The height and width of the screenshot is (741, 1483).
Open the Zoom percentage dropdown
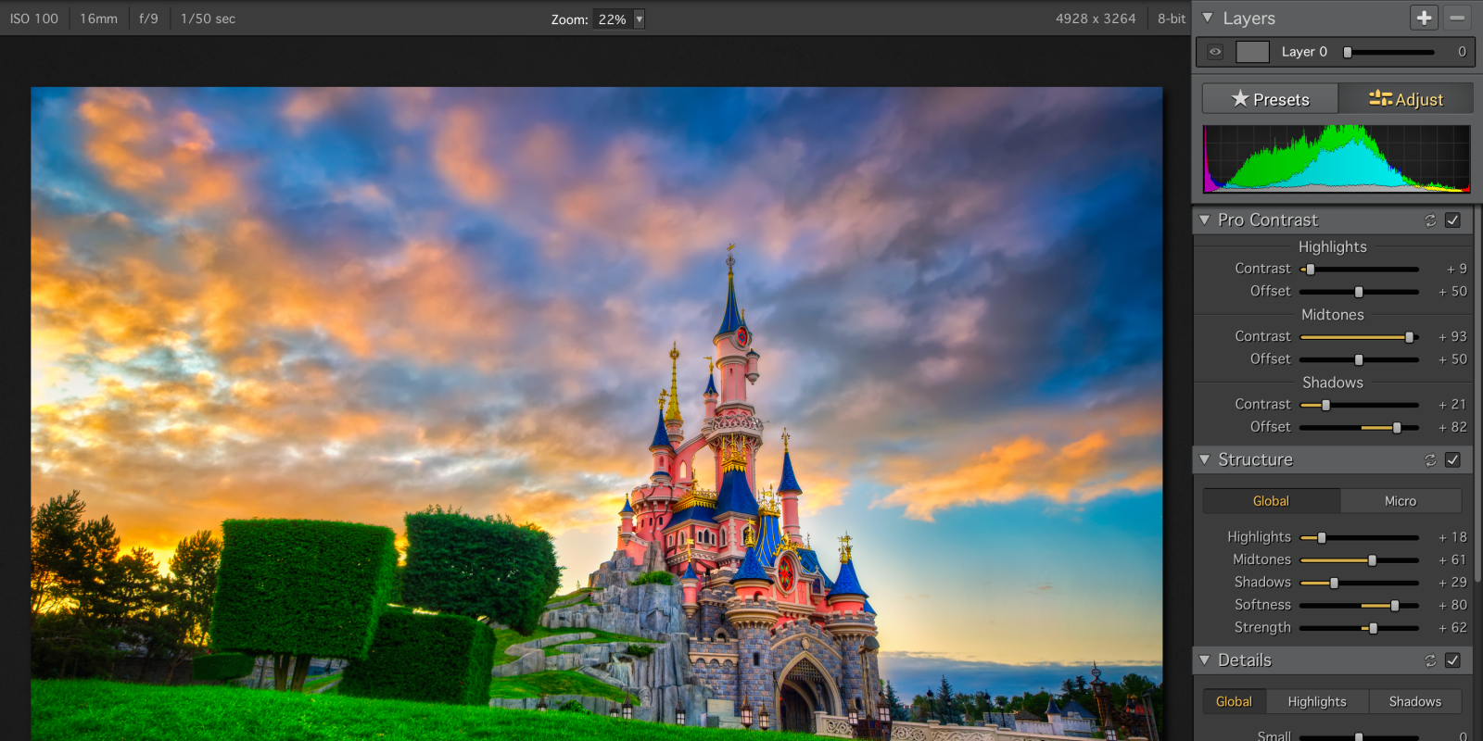(x=639, y=19)
